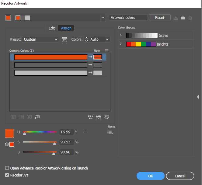The image size is (202, 185).
Task: Uncheck the Recolor Art checkbox
Action: 7,175
